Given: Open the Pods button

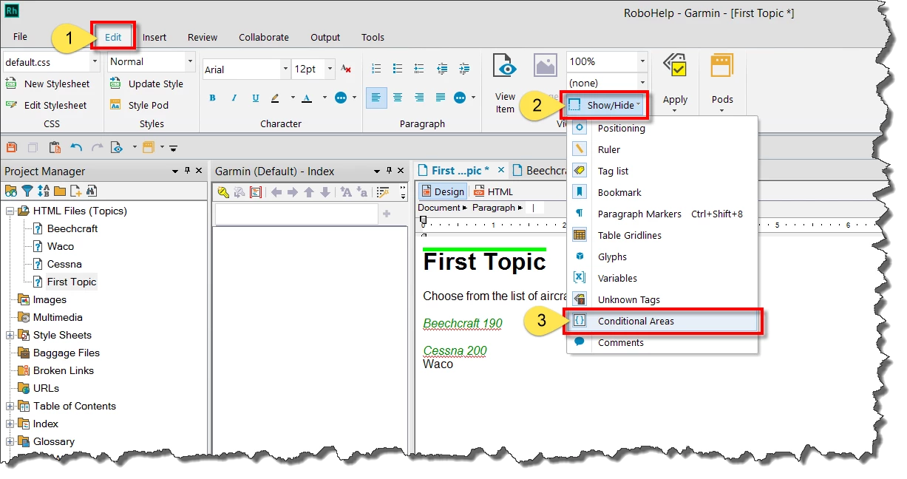Looking at the screenshot, I should [722, 84].
